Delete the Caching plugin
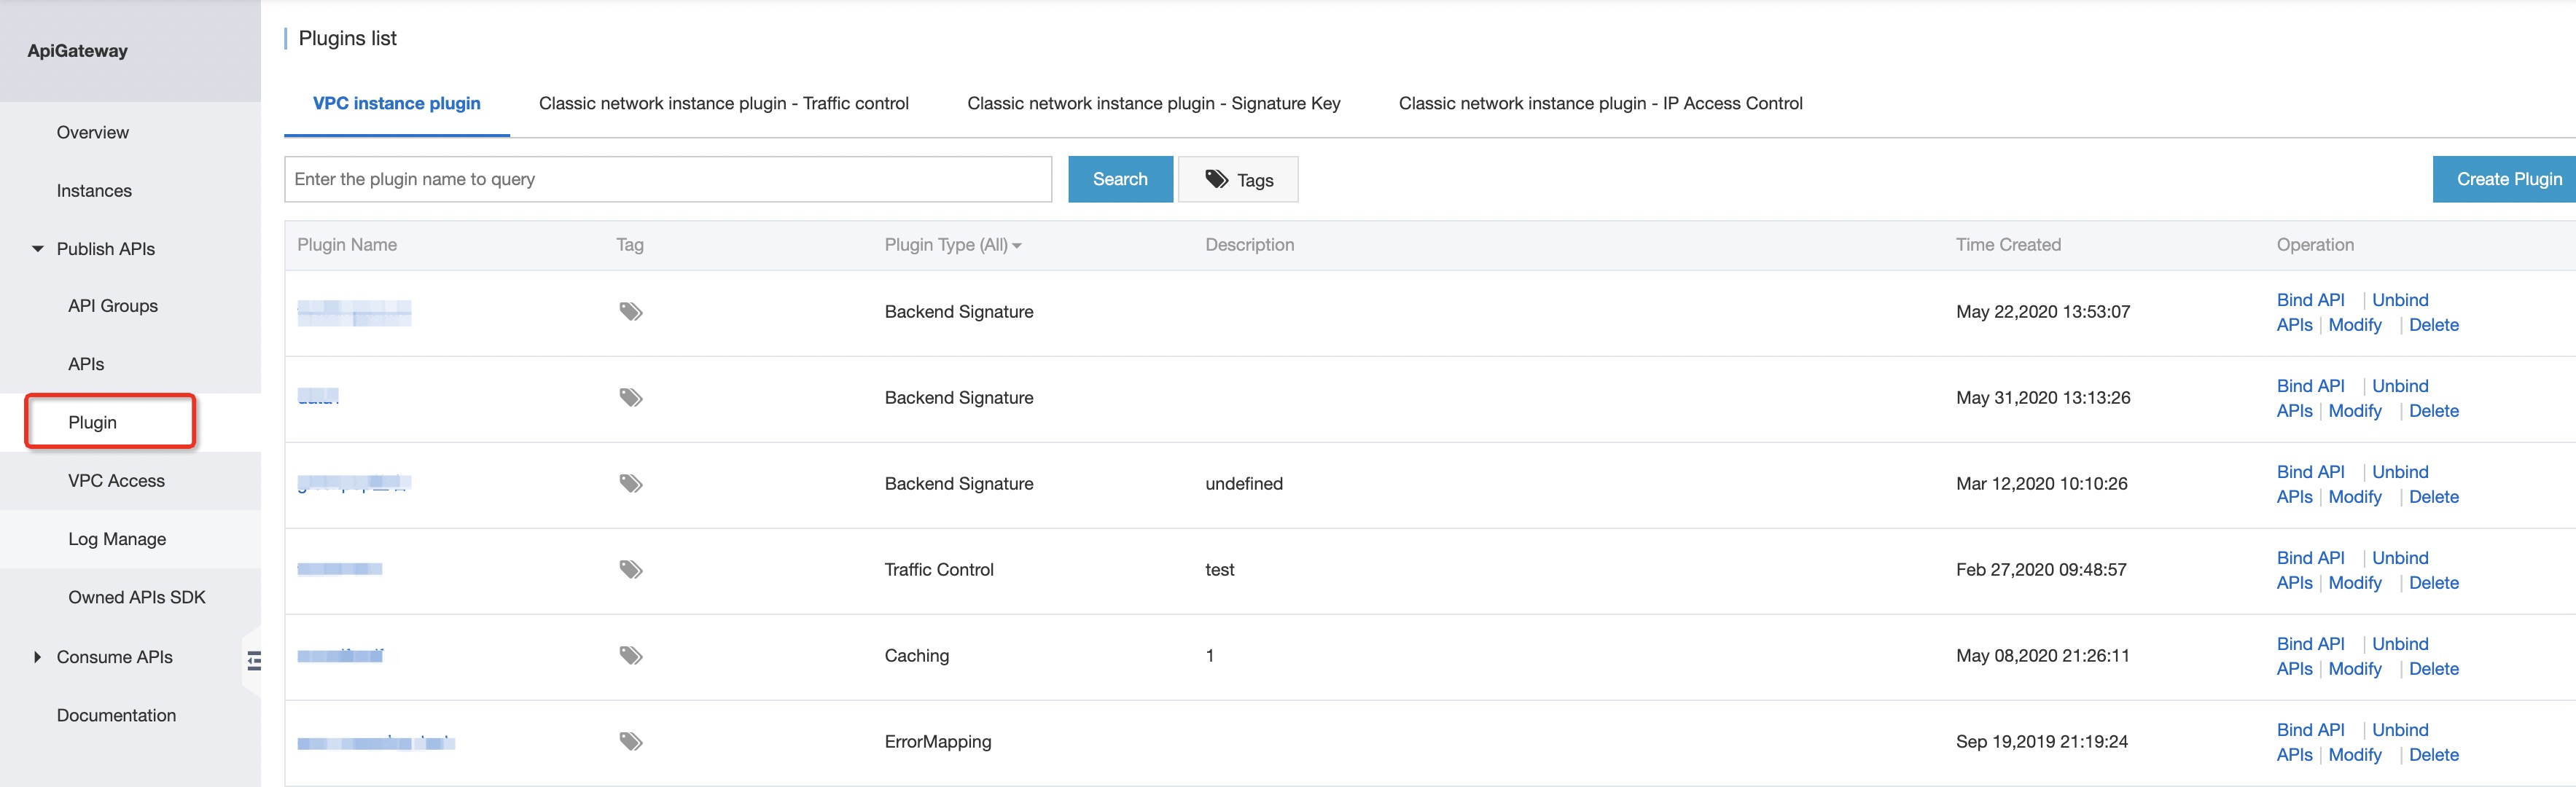Screen dimensions: 2576x787 point(2433,669)
